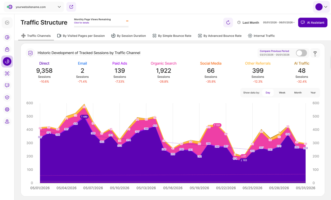Viewport: 331px width, 200px height.
Task: Open the chat bubble sidebar icon
Action: pos(7,85)
